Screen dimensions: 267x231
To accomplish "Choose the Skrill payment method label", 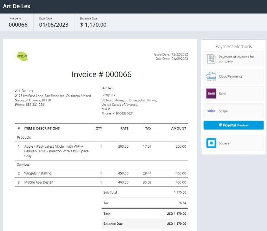I will coord(222,94).
